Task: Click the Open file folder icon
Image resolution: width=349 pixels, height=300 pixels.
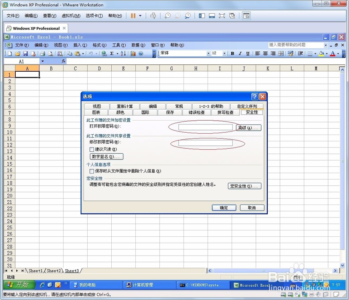Action: pos(17,53)
